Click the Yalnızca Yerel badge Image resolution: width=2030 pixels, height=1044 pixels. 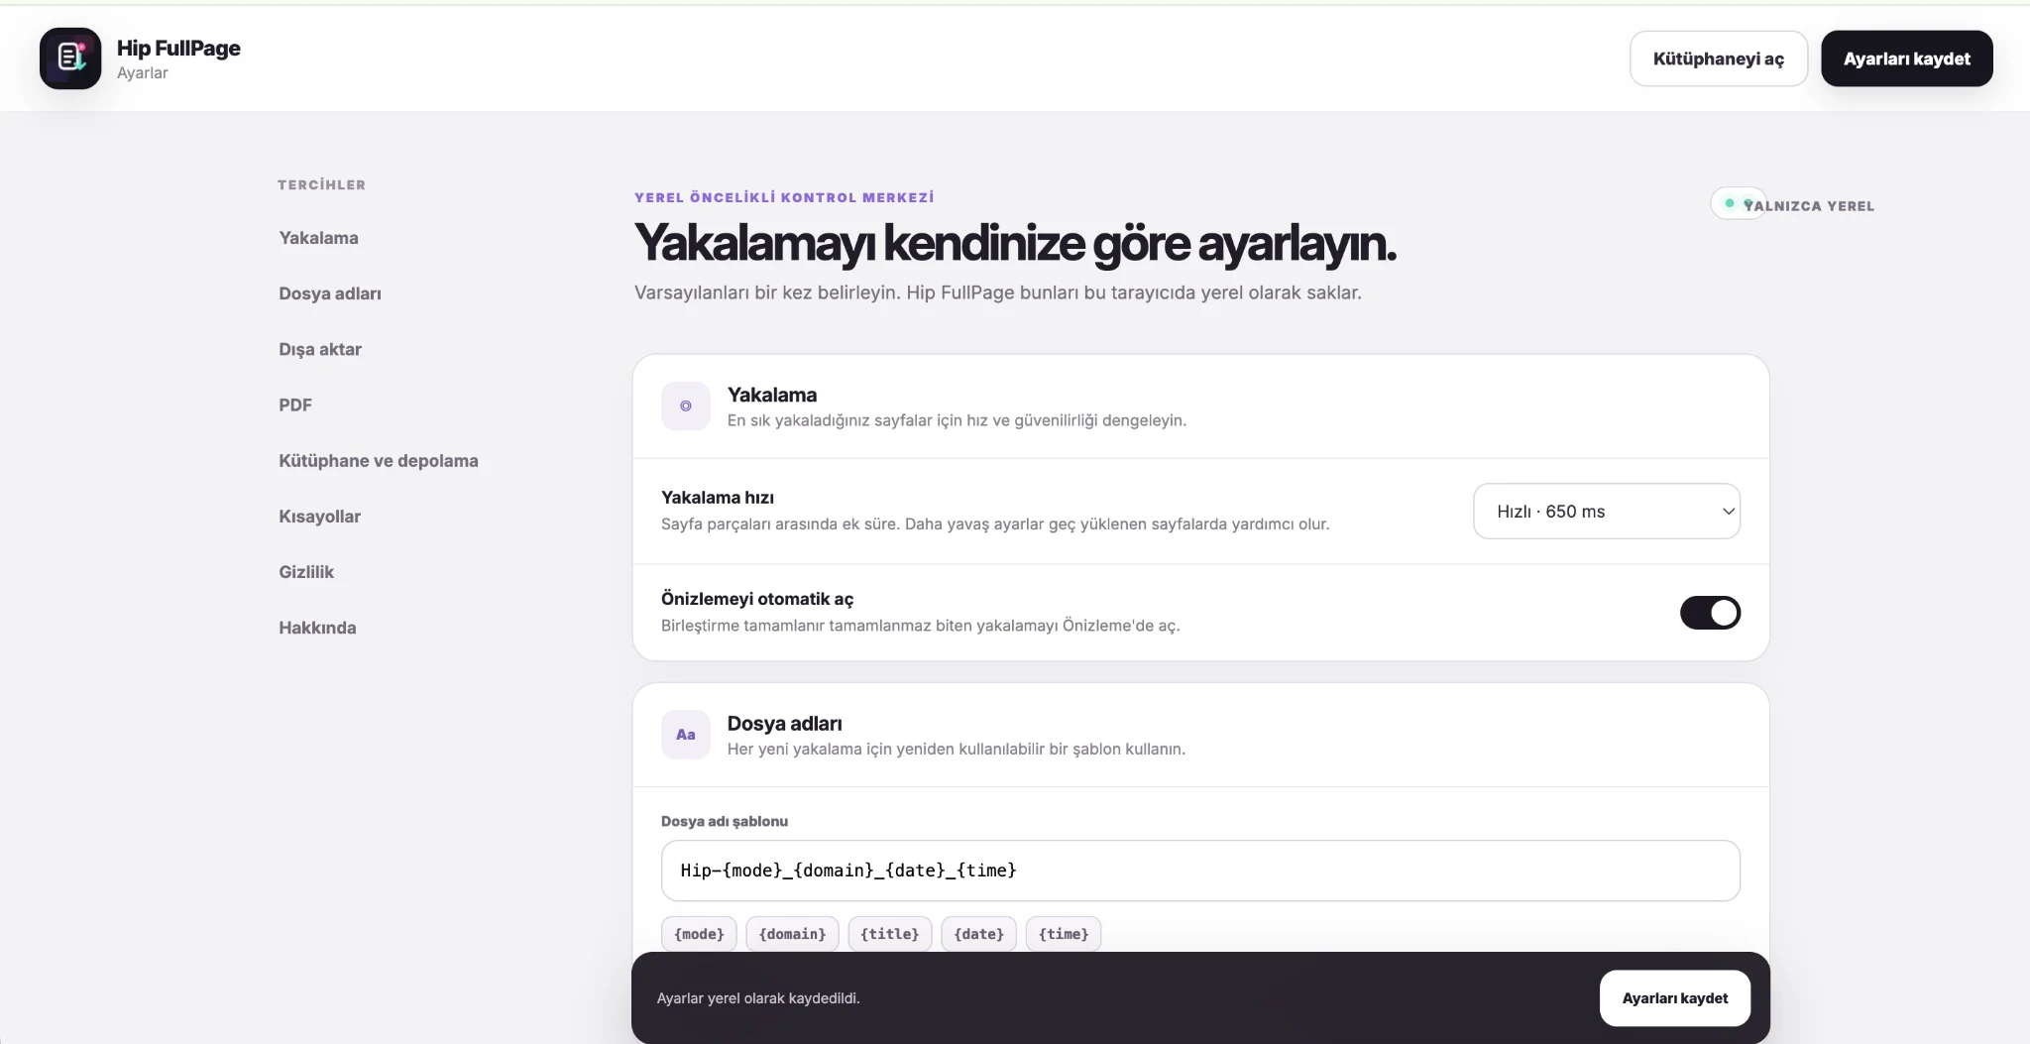1793,204
